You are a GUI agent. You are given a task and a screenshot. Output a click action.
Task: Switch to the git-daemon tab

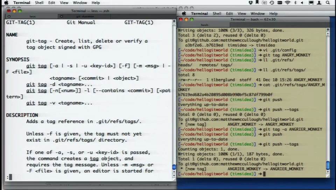(x=85, y=16)
